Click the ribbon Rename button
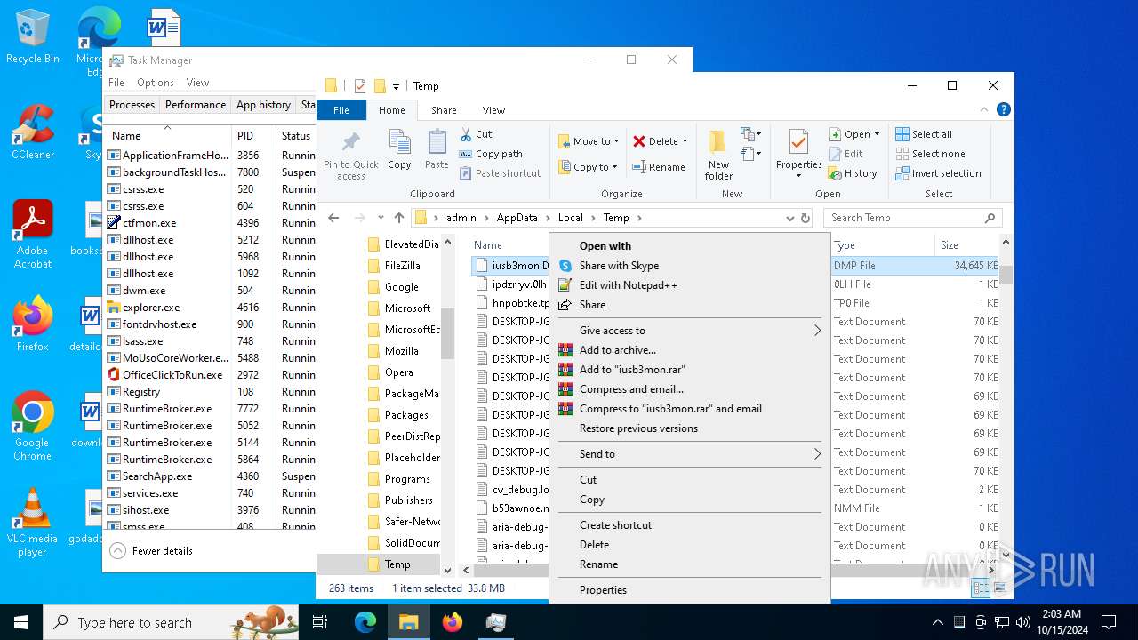 coord(659,167)
